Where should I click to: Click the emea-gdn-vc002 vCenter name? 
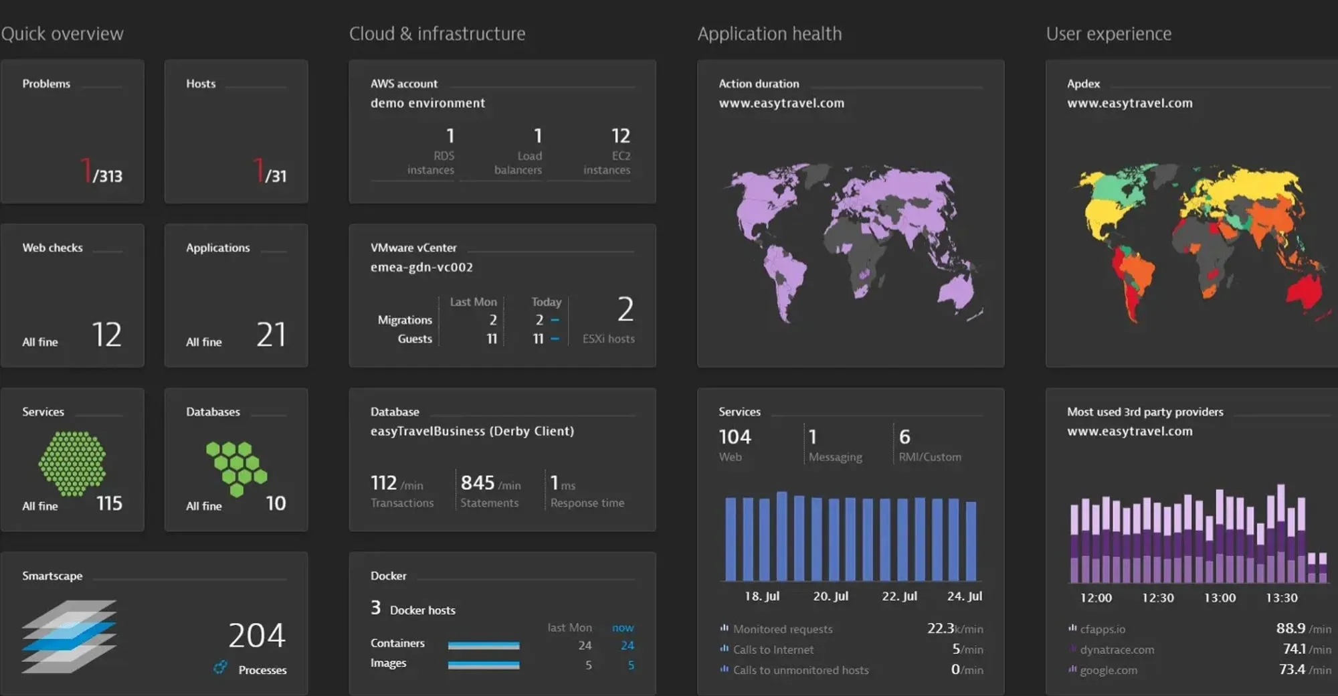coord(421,267)
